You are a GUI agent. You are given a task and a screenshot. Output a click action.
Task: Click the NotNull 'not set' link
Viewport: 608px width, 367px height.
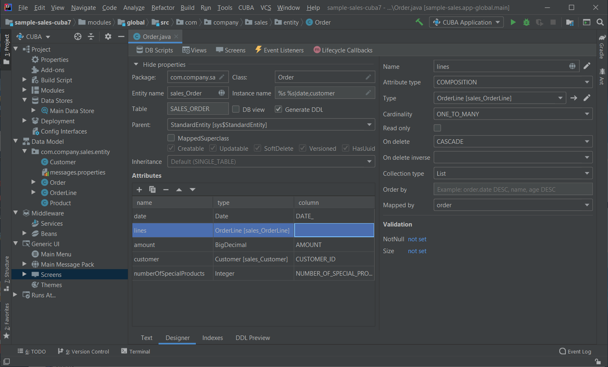(x=417, y=239)
